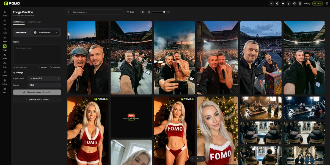Open the Audio section in sidebar
The height and width of the screenshot is (165, 330).
[x=5, y=39]
